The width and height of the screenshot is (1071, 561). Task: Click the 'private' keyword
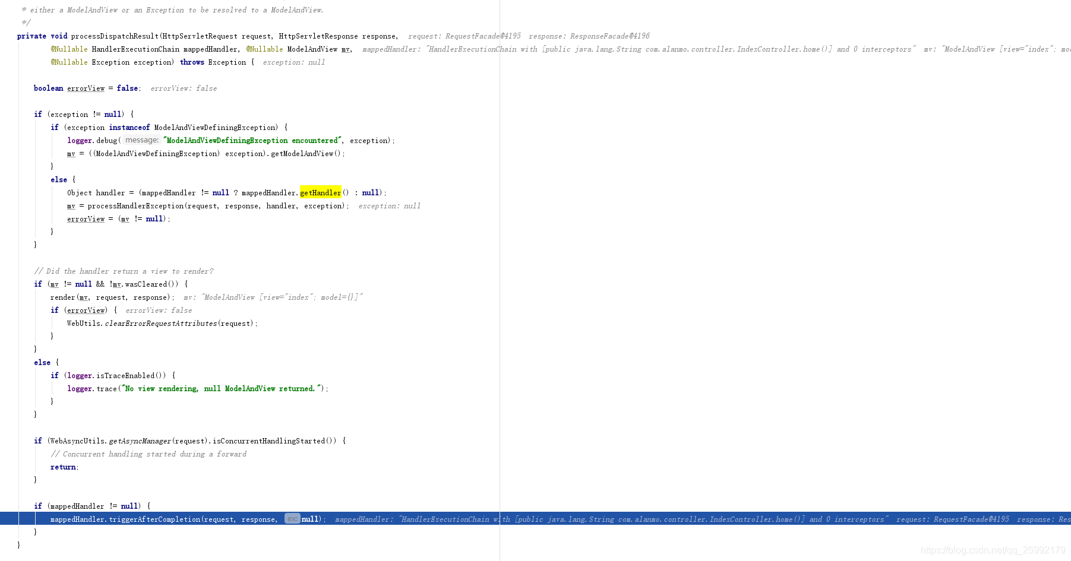point(31,36)
